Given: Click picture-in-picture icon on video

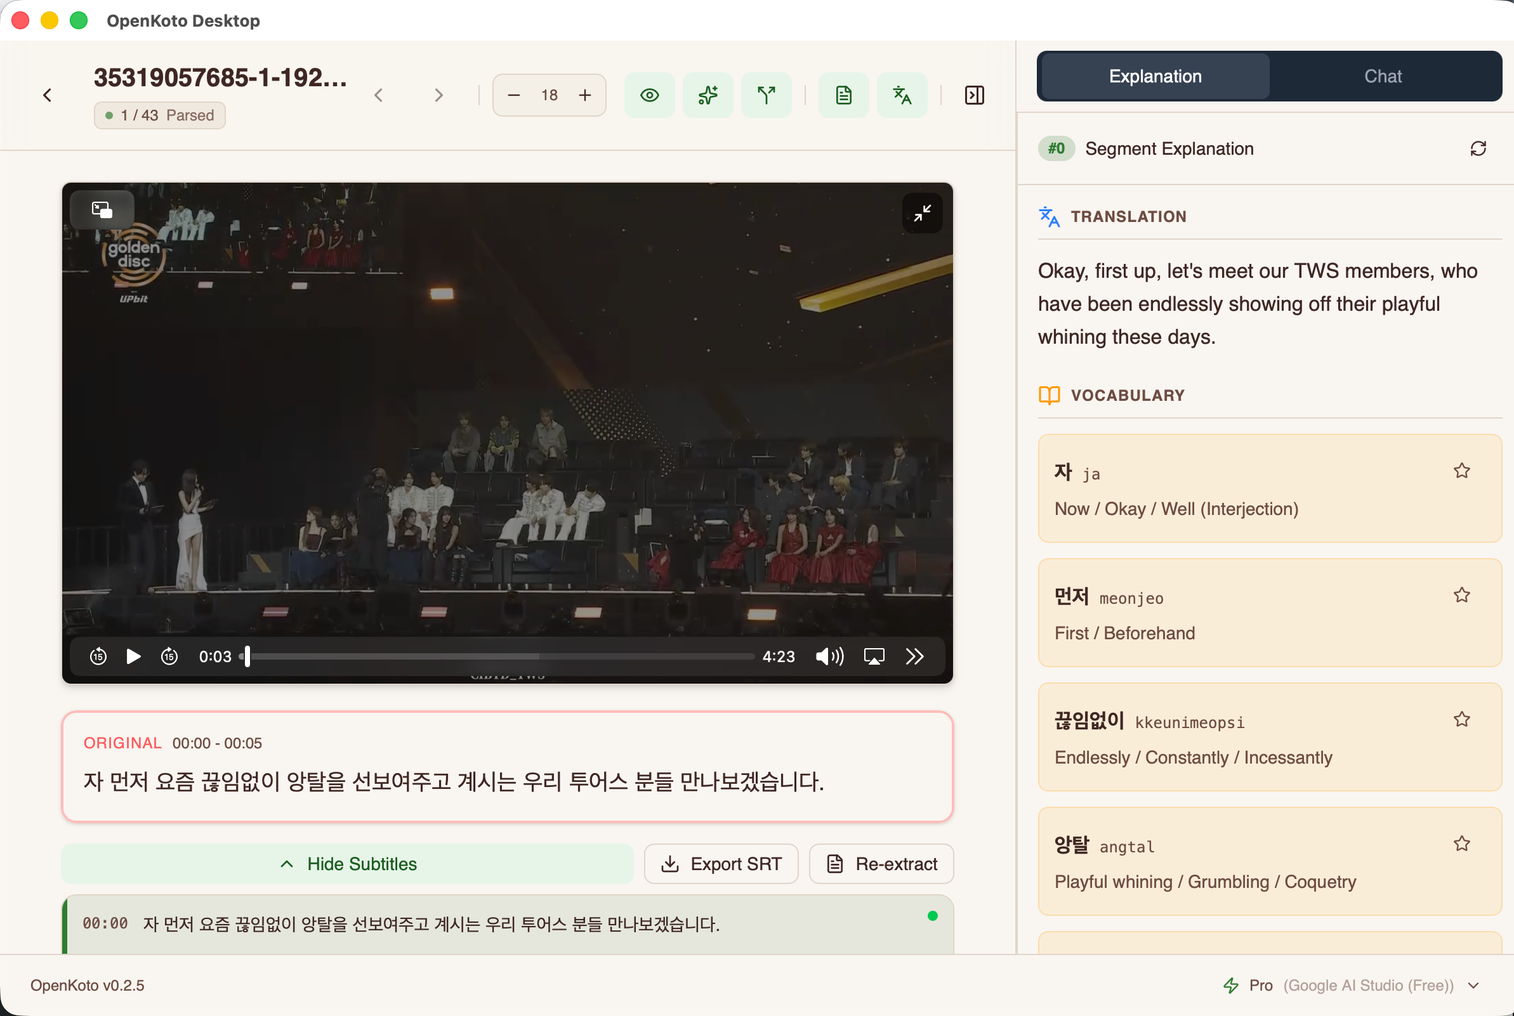Looking at the screenshot, I should coord(102,210).
